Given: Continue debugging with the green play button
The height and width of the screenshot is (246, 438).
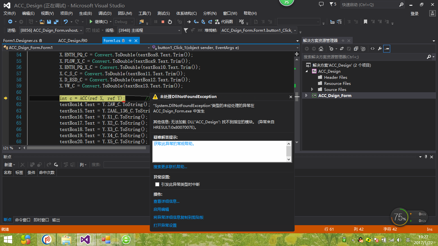Looking at the screenshot, I should click(x=91, y=21).
